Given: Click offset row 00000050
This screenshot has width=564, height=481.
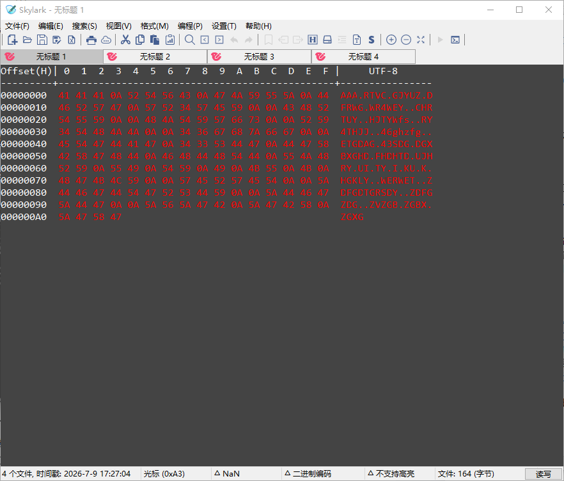Looking at the screenshot, I should pos(24,156).
